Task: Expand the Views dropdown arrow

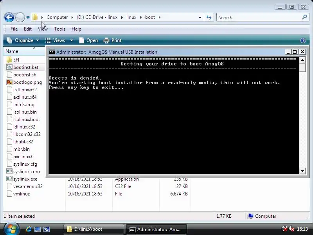Action: coord(72,40)
